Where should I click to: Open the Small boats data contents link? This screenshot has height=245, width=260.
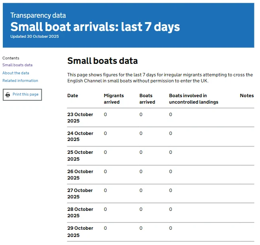tap(17, 65)
